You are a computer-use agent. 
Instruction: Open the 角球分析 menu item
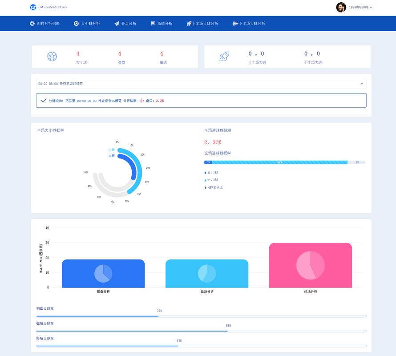162,24
